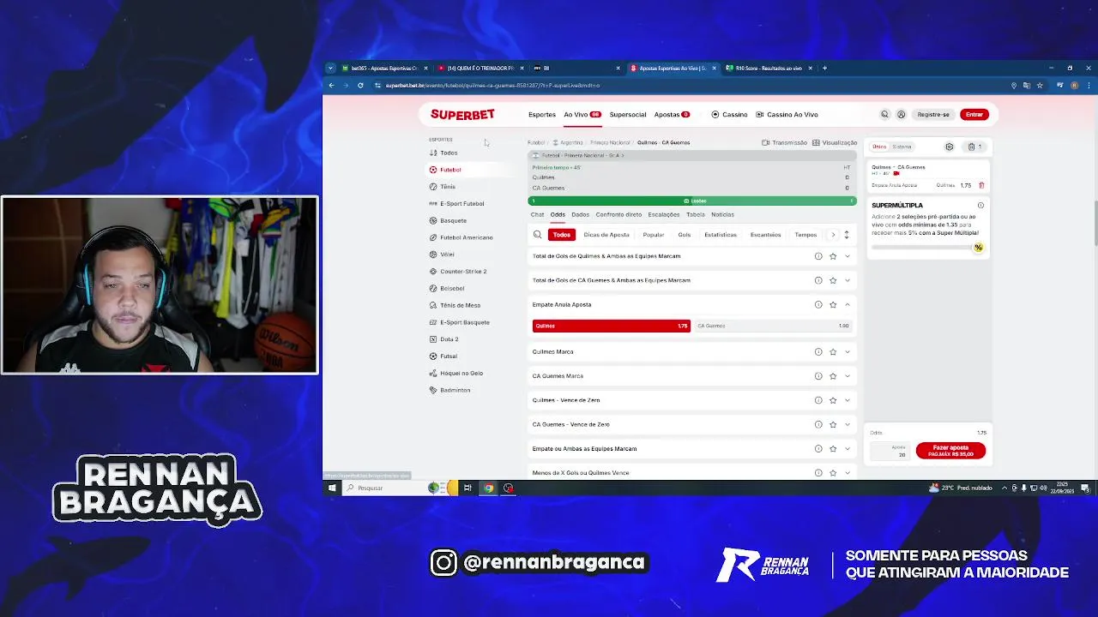The image size is (1098, 617).
Task: Open the Windows Start menu
Action: pyautogui.click(x=332, y=488)
